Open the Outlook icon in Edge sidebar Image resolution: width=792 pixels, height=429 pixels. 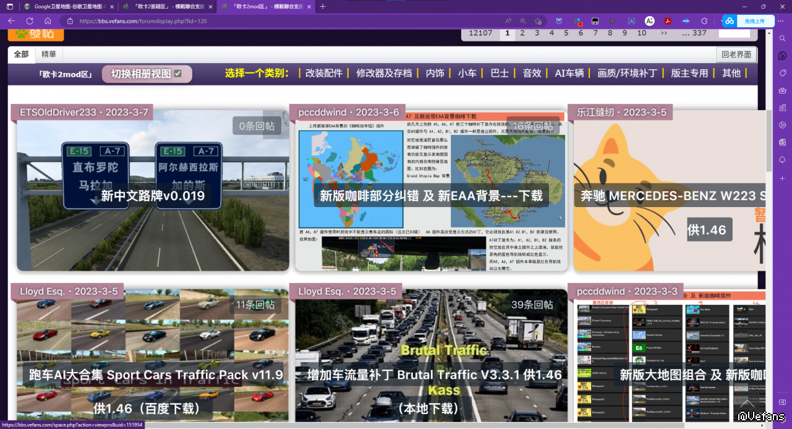click(782, 142)
